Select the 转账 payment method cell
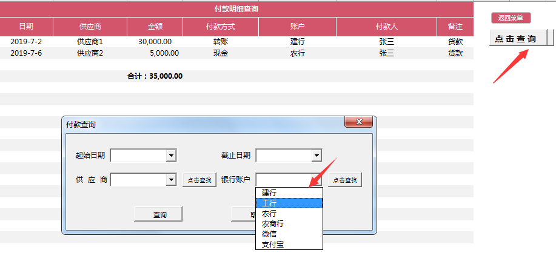 [221, 42]
